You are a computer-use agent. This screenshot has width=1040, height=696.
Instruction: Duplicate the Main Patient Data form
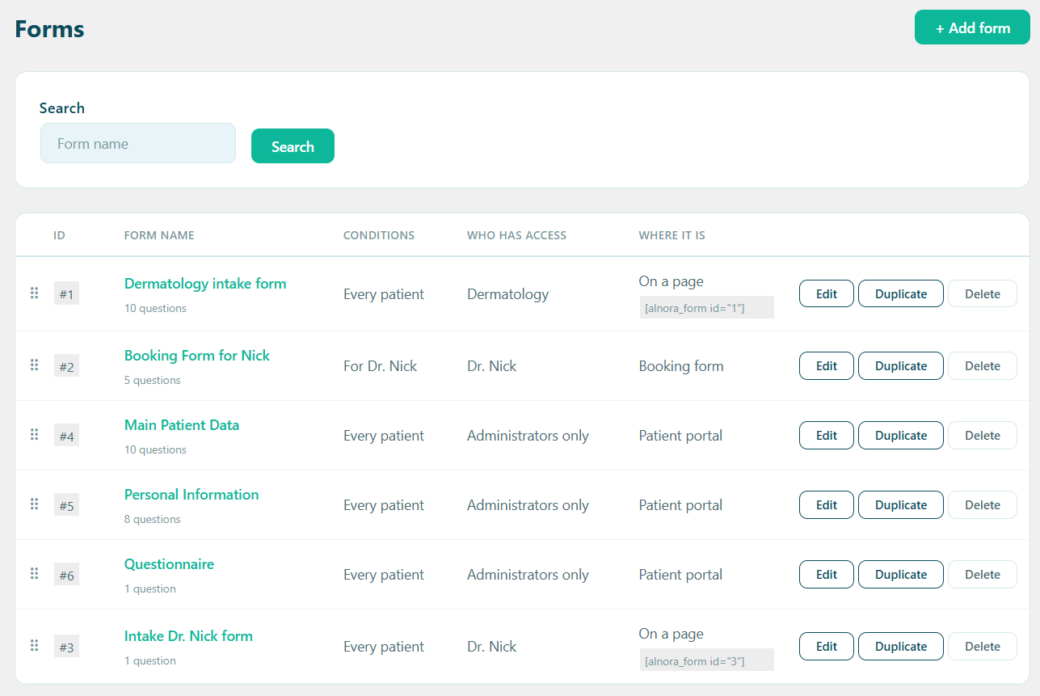click(901, 435)
